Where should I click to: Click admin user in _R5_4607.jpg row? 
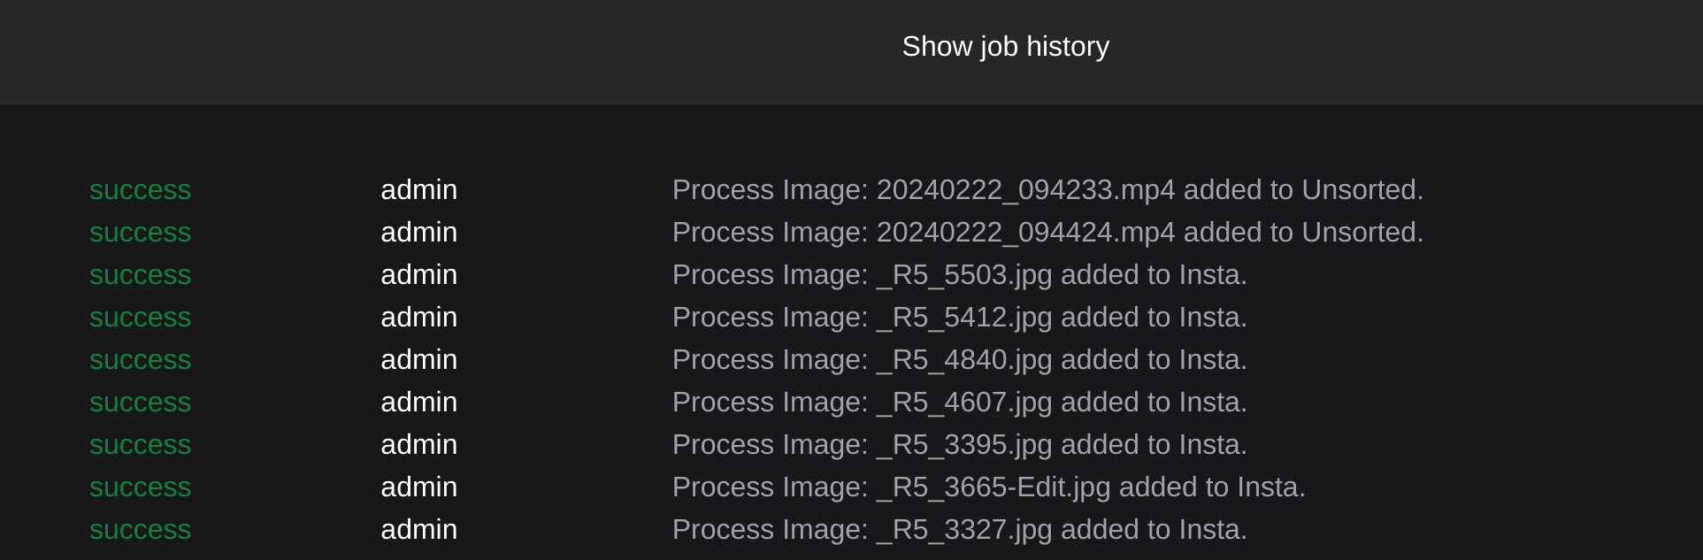click(418, 403)
